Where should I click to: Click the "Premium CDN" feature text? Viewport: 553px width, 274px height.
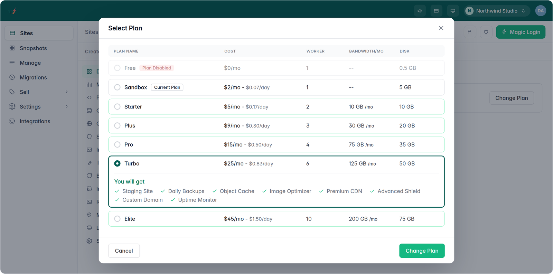point(344,191)
